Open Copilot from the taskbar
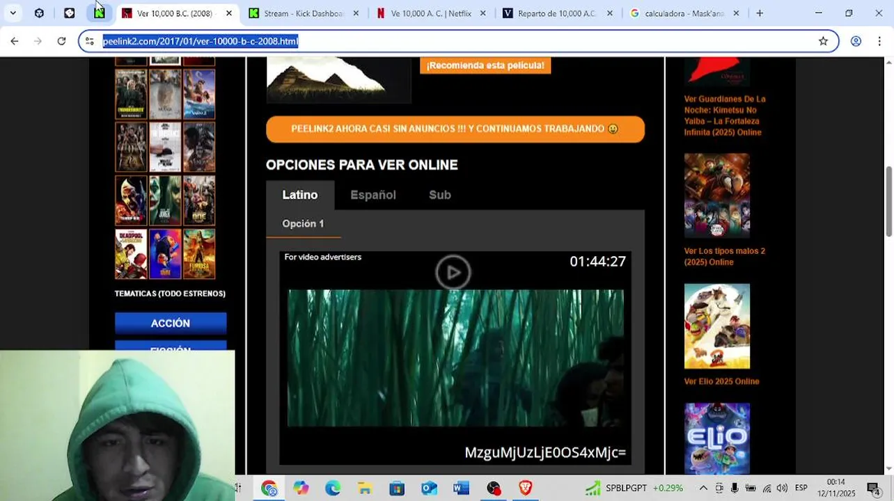894x501 pixels. (x=301, y=488)
